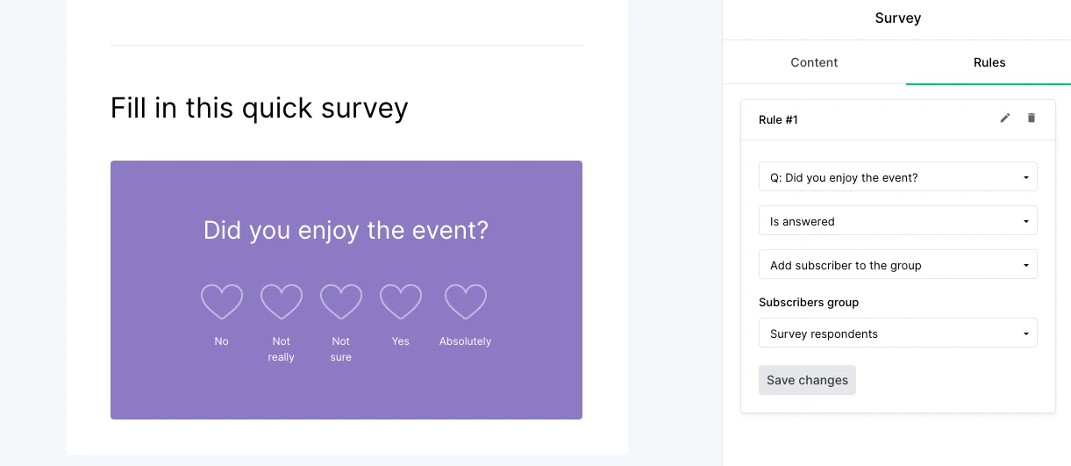The height and width of the screenshot is (466, 1071).
Task: Click the 'Rule #1' header label
Action: [x=778, y=119]
